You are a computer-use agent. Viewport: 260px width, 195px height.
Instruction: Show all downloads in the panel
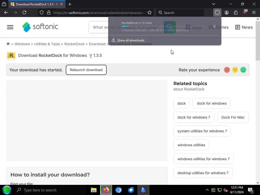[x=131, y=40]
